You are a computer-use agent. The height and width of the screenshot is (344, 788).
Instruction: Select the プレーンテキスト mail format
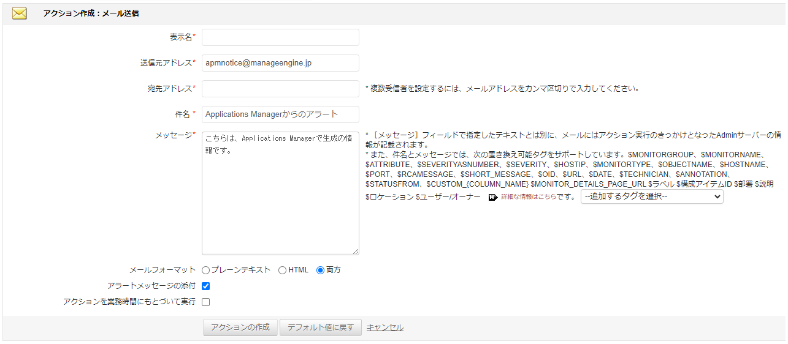205,270
